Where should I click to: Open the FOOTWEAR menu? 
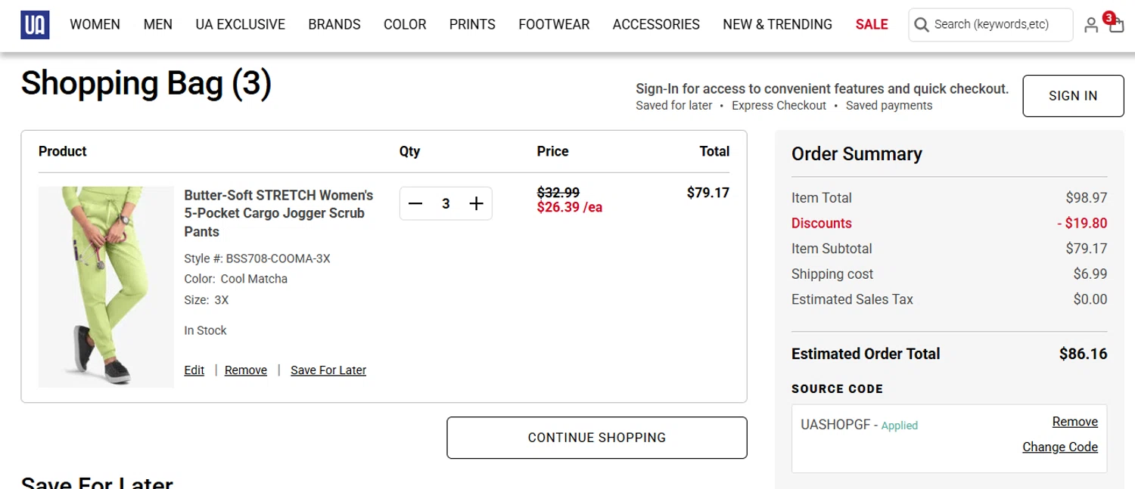coord(554,24)
